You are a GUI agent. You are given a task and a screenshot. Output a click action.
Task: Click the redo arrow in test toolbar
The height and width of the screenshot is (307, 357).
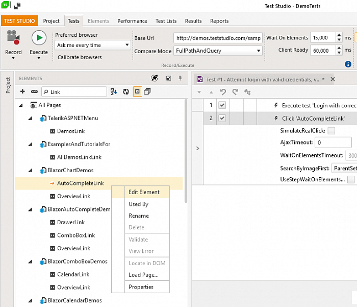click(235, 92)
